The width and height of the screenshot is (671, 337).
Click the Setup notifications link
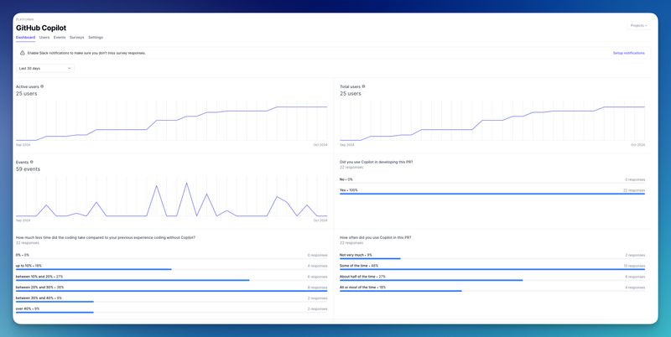(x=628, y=53)
